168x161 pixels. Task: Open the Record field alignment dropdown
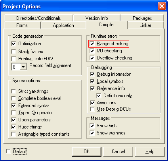(x=23, y=67)
